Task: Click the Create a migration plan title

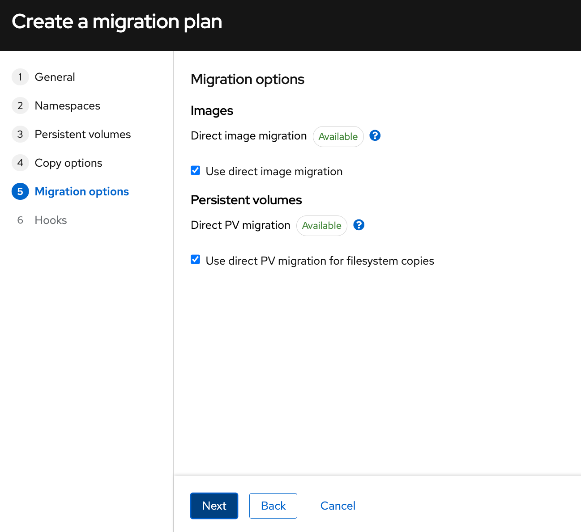Action: (x=117, y=21)
